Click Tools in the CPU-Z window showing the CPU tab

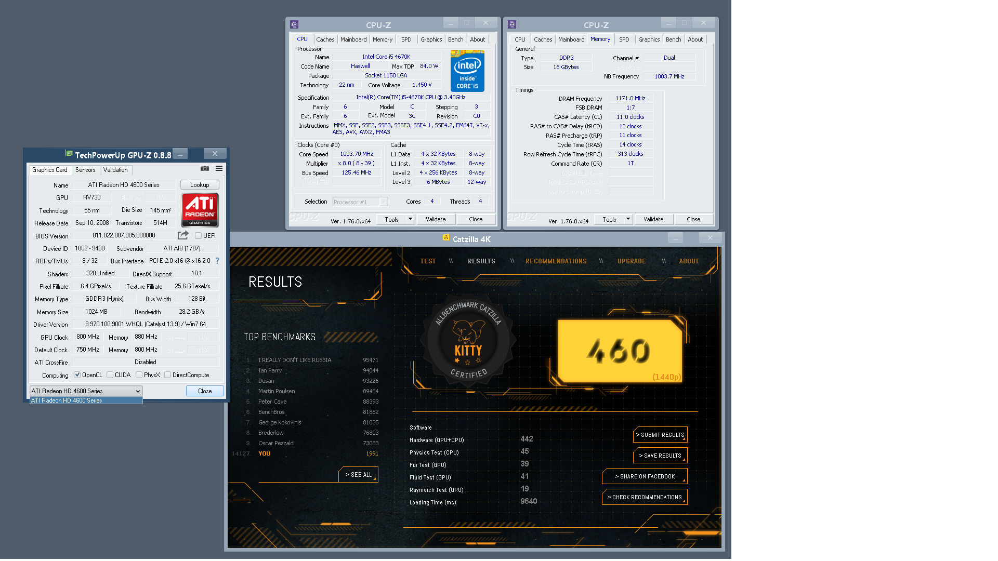pos(391,219)
